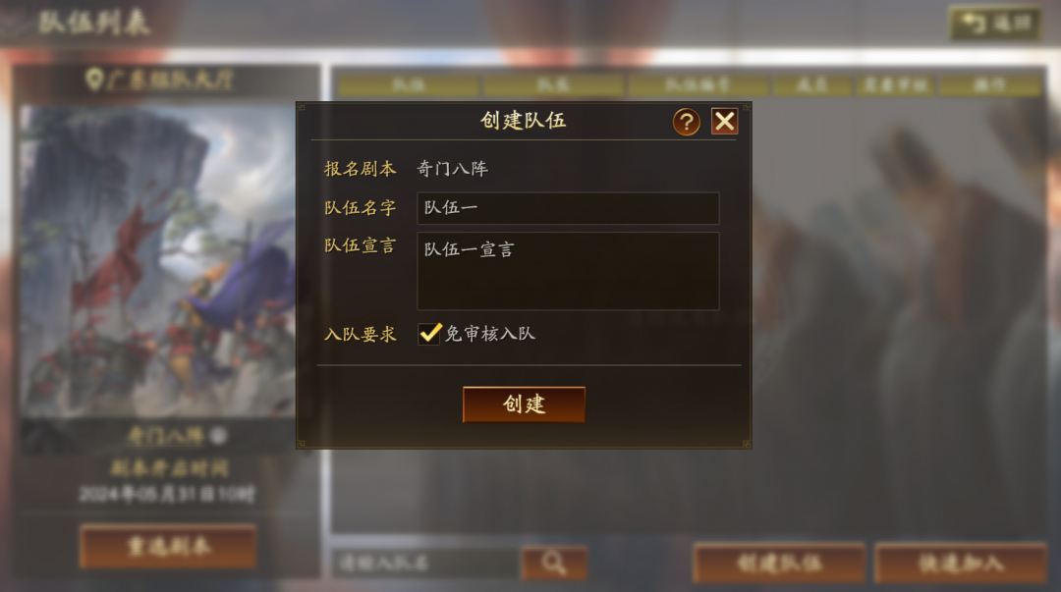Click into the 队伍宣言 text area
1061x592 pixels.
point(568,271)
